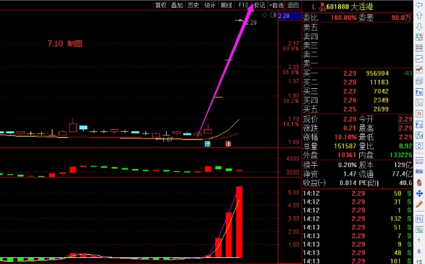This screenshot has width=425, height=264.
Task: Click the 买一 bid row at 2.29
Action: point(357,74)
